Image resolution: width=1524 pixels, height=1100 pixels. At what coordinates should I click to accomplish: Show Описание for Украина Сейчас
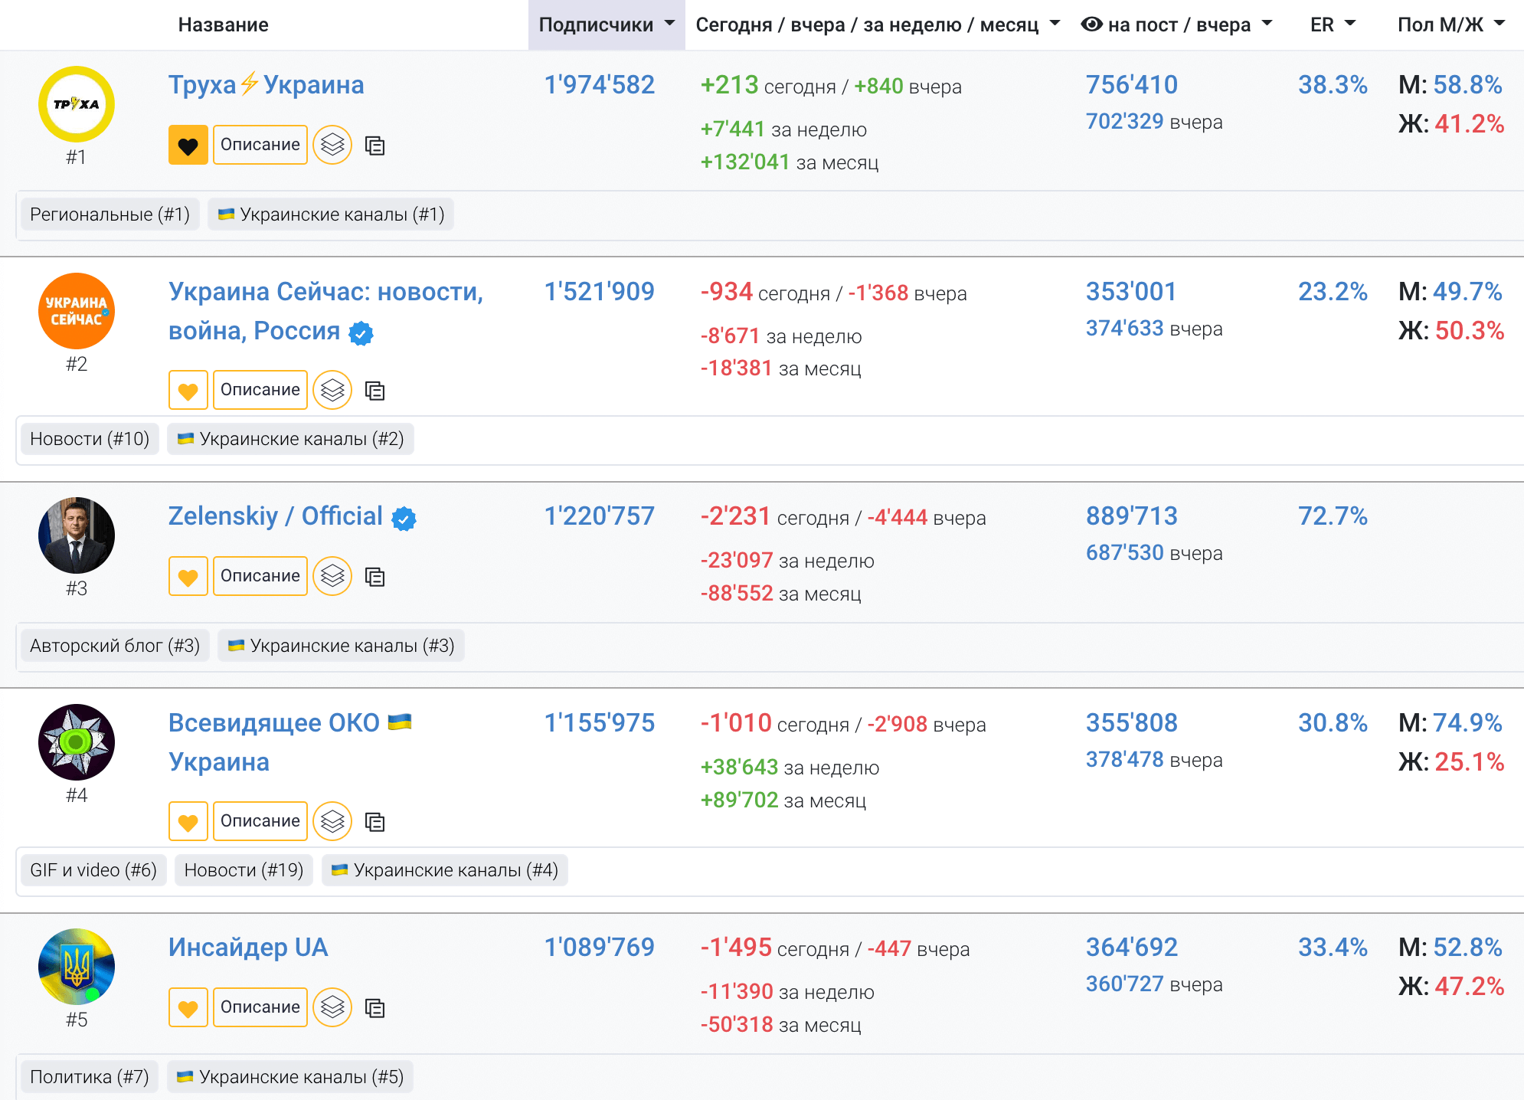[x=260, y=390]
